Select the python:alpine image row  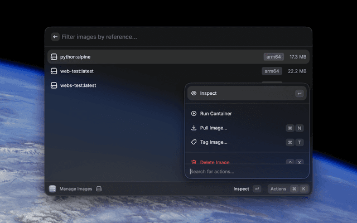178,57
